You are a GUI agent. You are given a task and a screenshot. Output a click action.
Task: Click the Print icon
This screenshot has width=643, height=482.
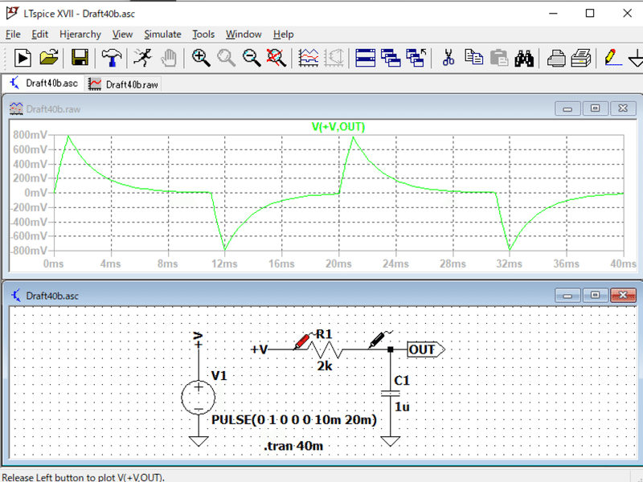pos(556,58)
